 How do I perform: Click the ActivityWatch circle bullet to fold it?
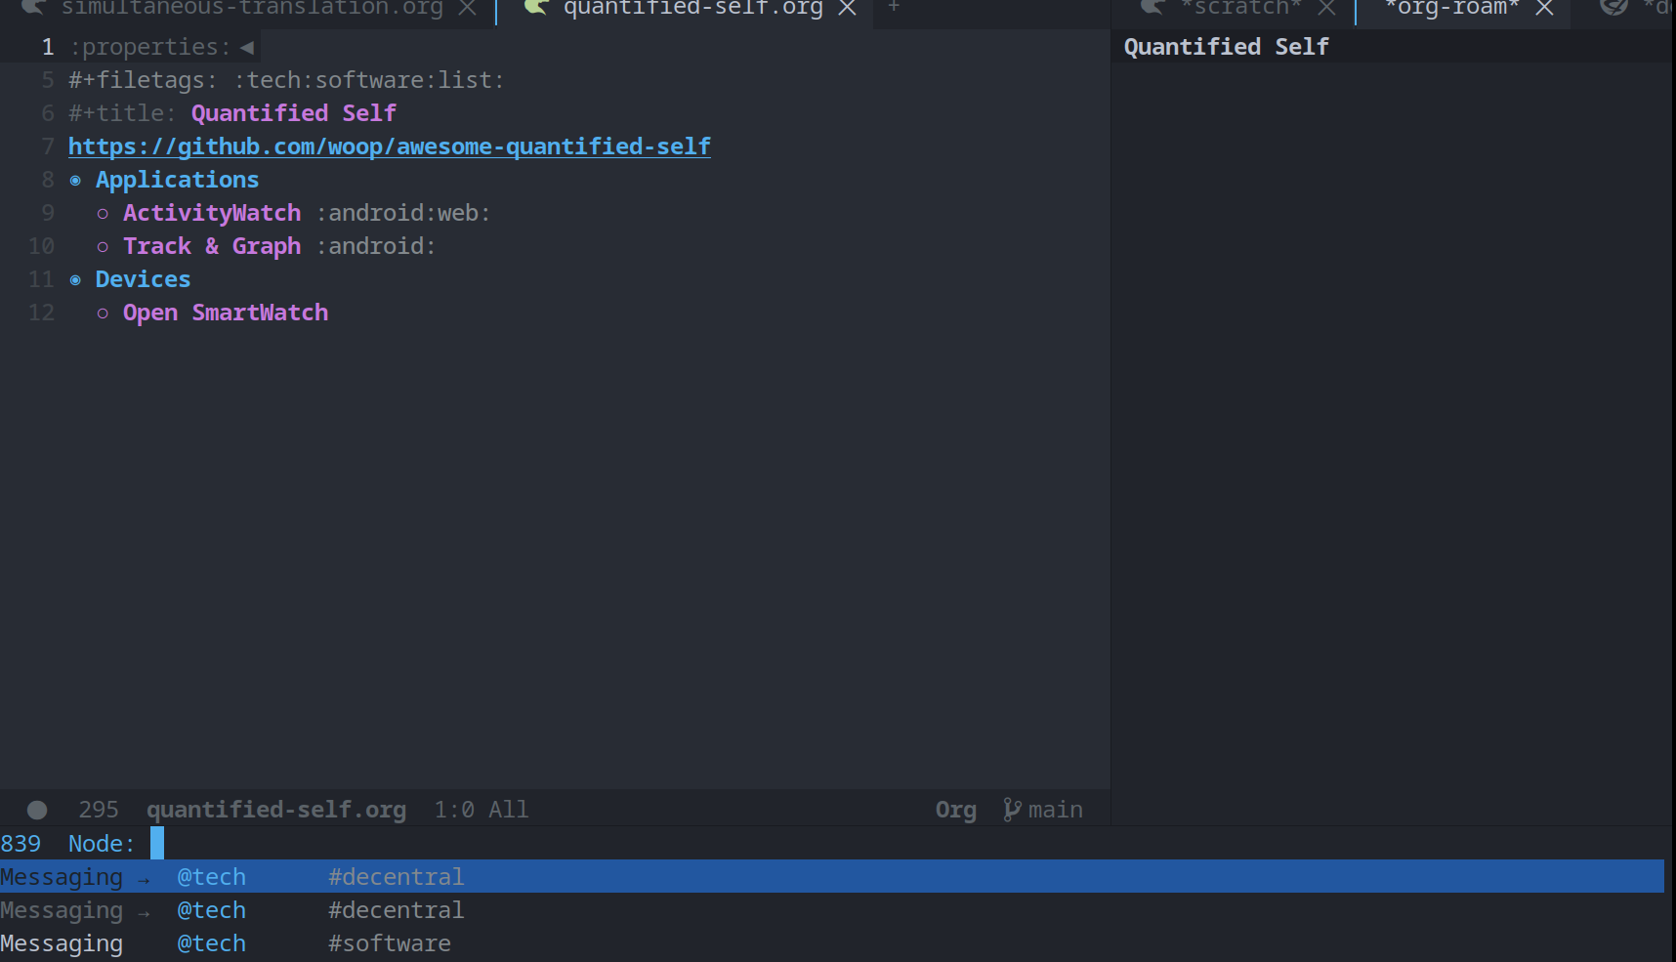point(103,213)
